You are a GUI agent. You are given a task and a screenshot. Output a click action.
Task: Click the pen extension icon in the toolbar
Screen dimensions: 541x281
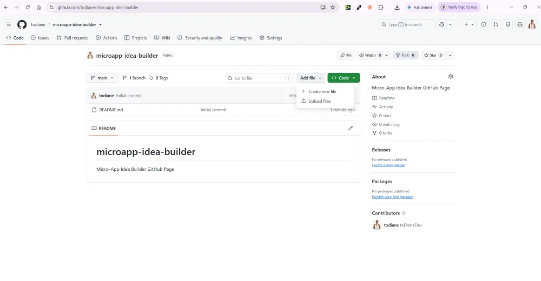point(359,7)
